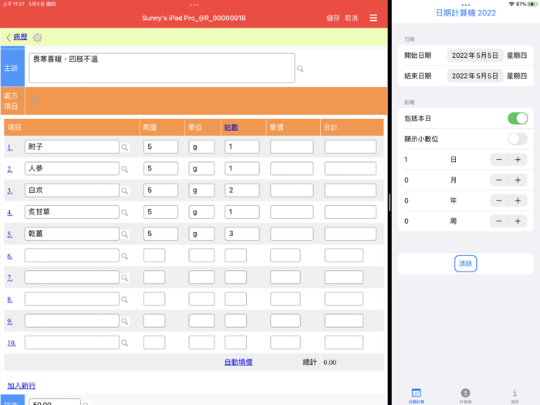Click the 人參 item name field
540x405 pixels.
(72, 168)
